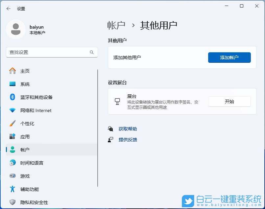Viewport: 265px width, 209px height.
Task: Click the back arrow at top left
Action: pos(8,9)
